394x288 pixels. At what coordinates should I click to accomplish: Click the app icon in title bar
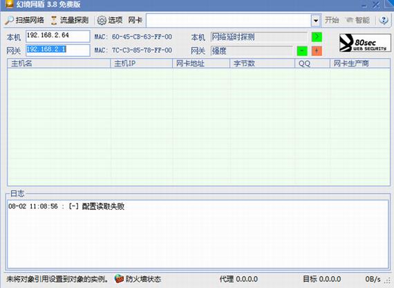[x=10, y=4]
